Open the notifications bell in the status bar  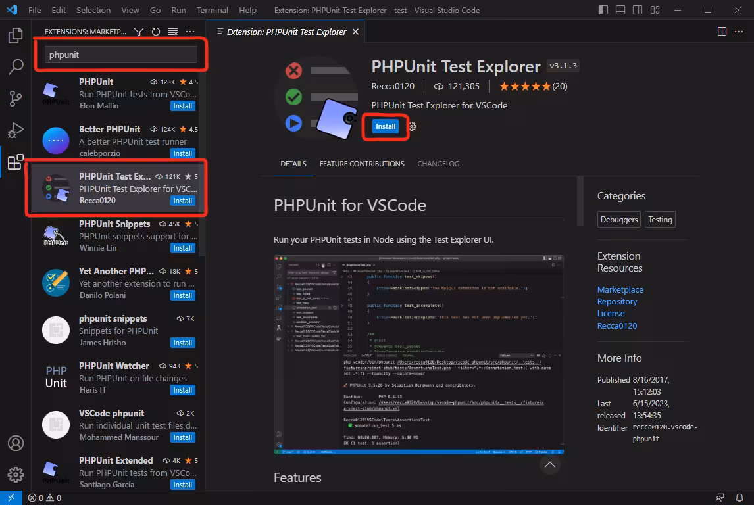(x=740, y=498)
